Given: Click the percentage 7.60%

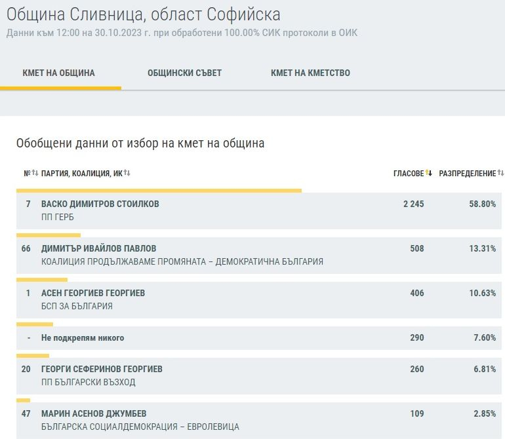Looking at the screenshot, I should 485,337.
